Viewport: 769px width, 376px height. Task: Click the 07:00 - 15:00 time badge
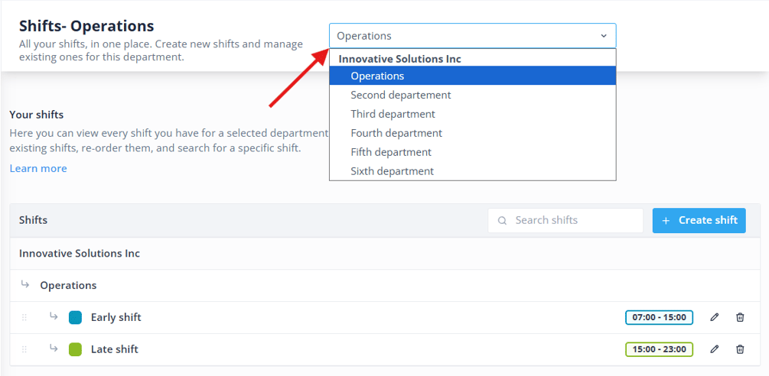coord(659,317)
